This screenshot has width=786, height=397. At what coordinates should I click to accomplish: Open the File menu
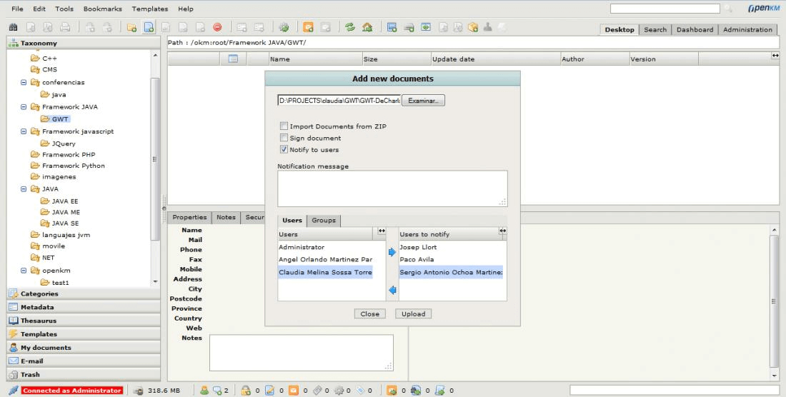[17, 9]
